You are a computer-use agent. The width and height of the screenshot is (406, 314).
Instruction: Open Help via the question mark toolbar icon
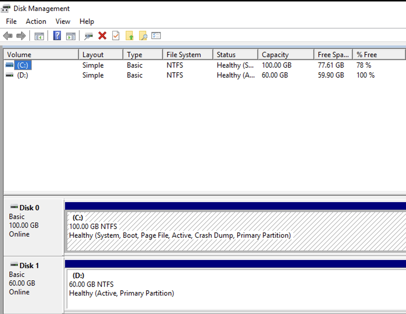pos(57,35)
